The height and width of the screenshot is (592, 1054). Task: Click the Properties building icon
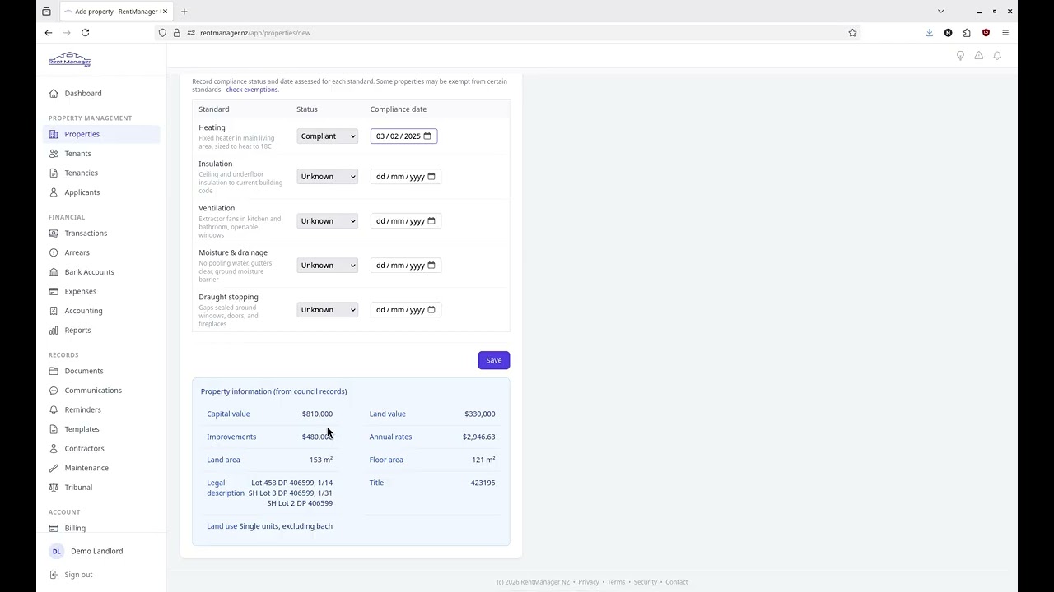[54, 134]
